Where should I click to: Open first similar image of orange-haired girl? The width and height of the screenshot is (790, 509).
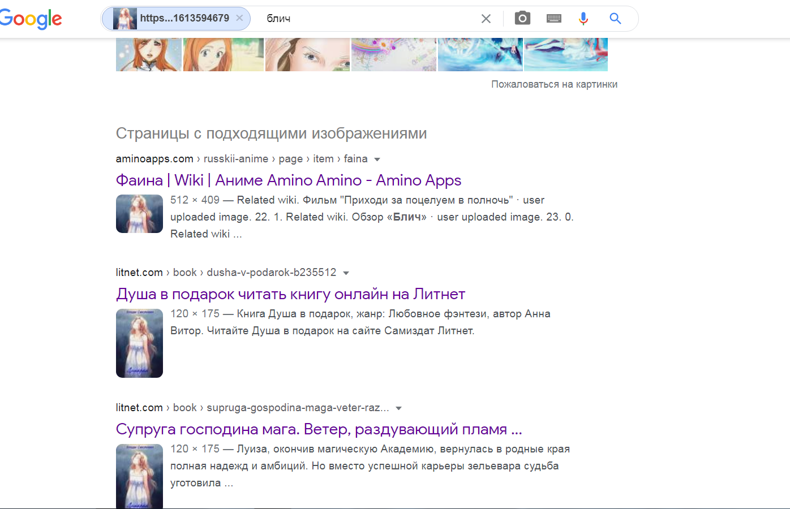149,54
